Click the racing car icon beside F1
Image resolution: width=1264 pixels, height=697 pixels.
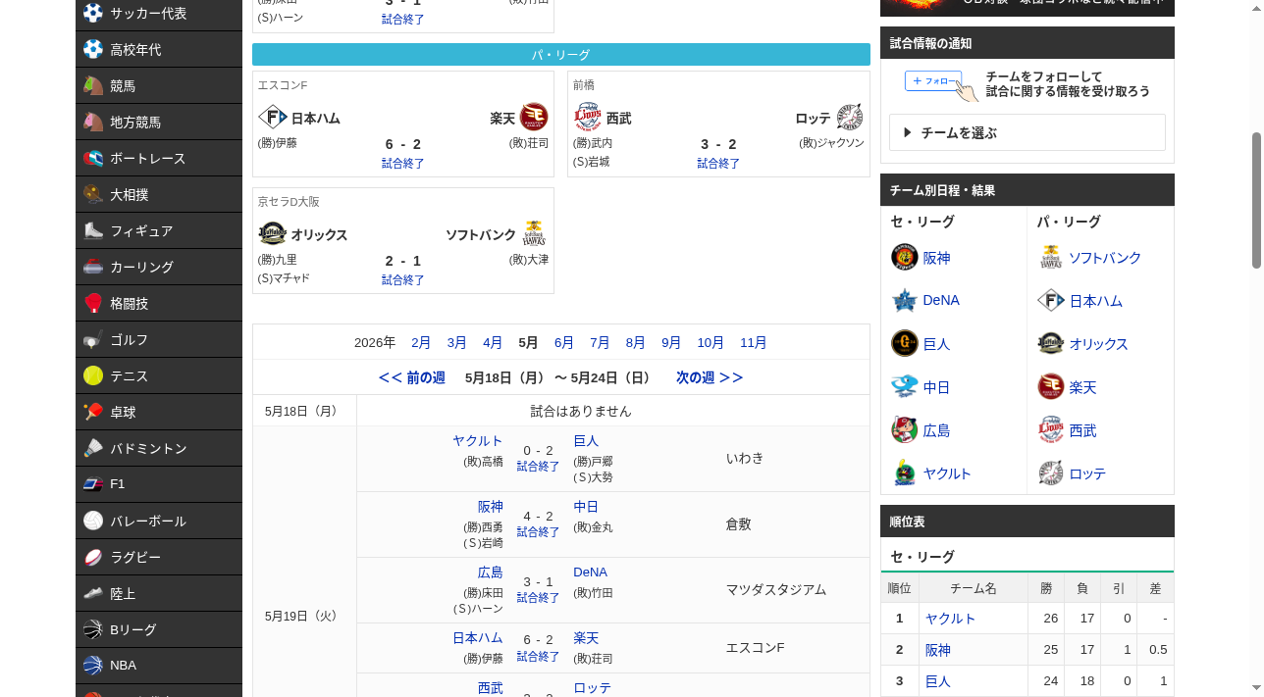[x=93, y=483]
